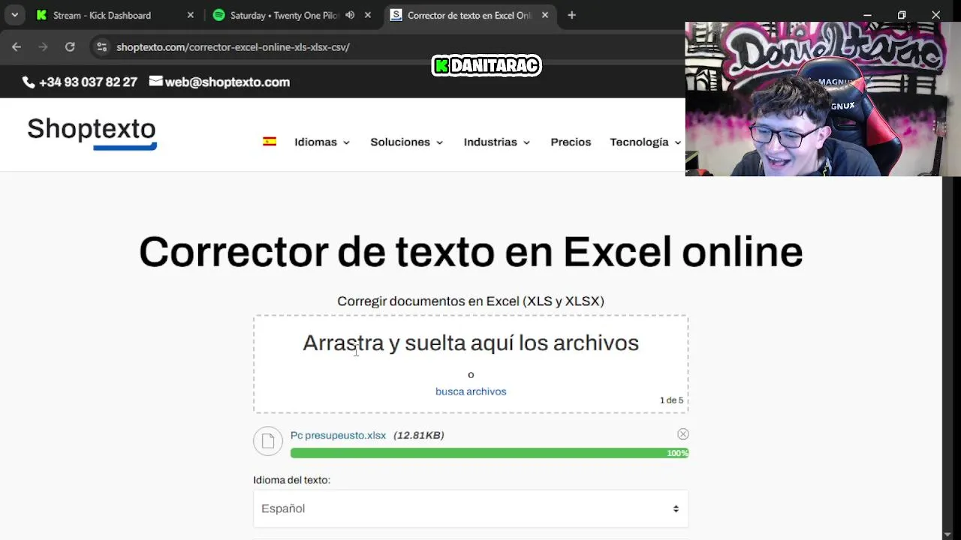Viewport: 961px width, 540px height.
Task: Click the green 100% upload progress bar
Action: [x=490, y=453]
